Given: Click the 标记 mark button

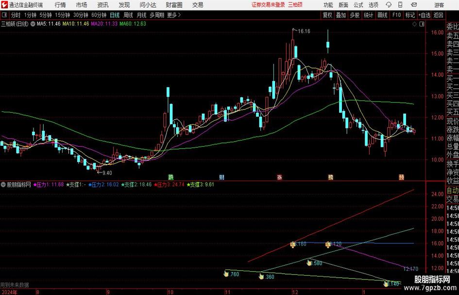Looking at the screenshot, I should pos(410,15).
